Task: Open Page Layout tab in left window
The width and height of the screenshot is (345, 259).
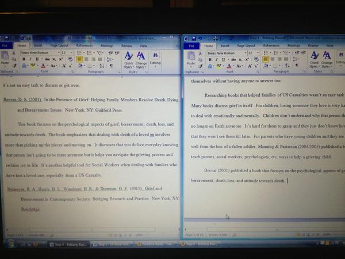Action: pyautogui.click(x=59, y=45)
